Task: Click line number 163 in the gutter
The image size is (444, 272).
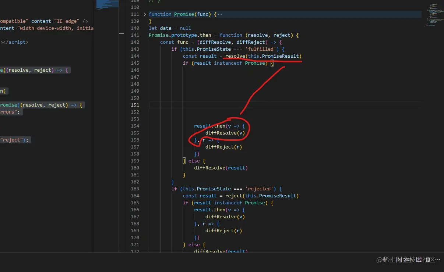Action: (135, 189)
